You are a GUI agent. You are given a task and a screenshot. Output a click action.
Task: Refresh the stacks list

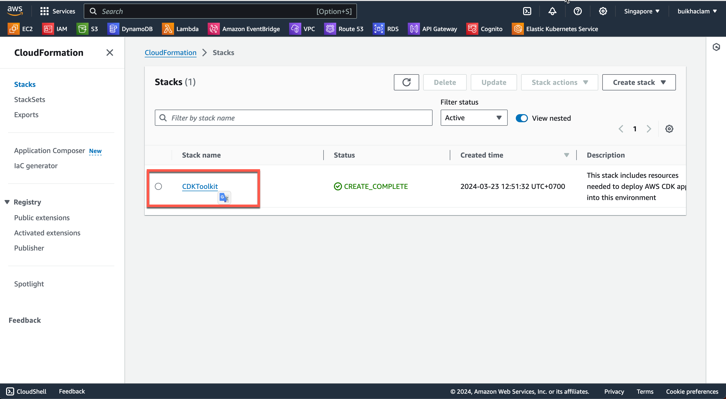pyautogui.click(x=407, y=82)
